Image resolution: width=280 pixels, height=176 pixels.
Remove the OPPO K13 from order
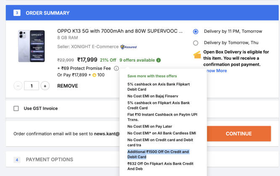(x=68, y=86)
